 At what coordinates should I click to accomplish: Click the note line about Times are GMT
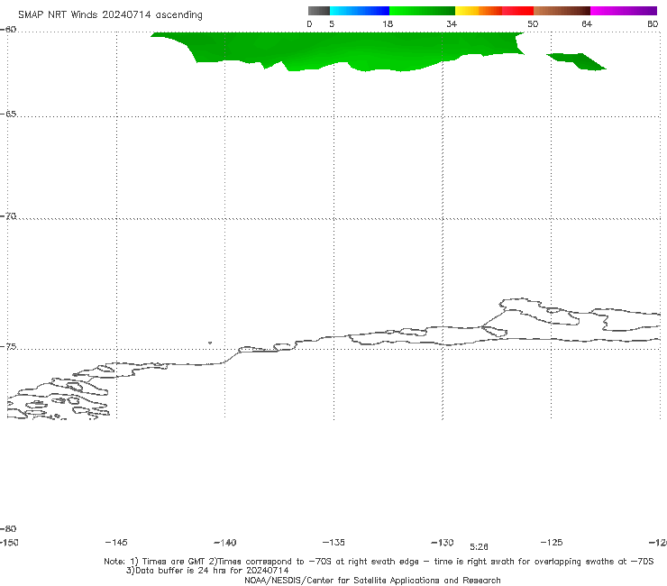click(379, 562)
